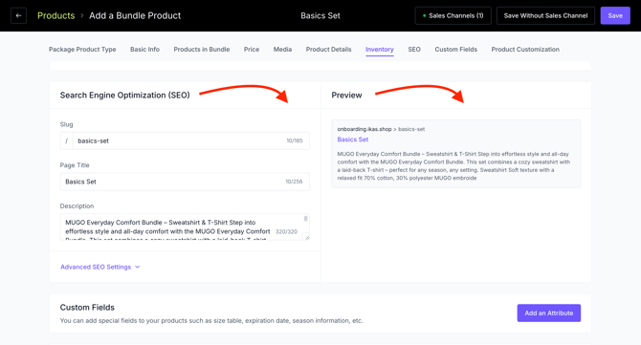Open the Product Customization tab
641x345 pixels.
click(x=525, y=50)
